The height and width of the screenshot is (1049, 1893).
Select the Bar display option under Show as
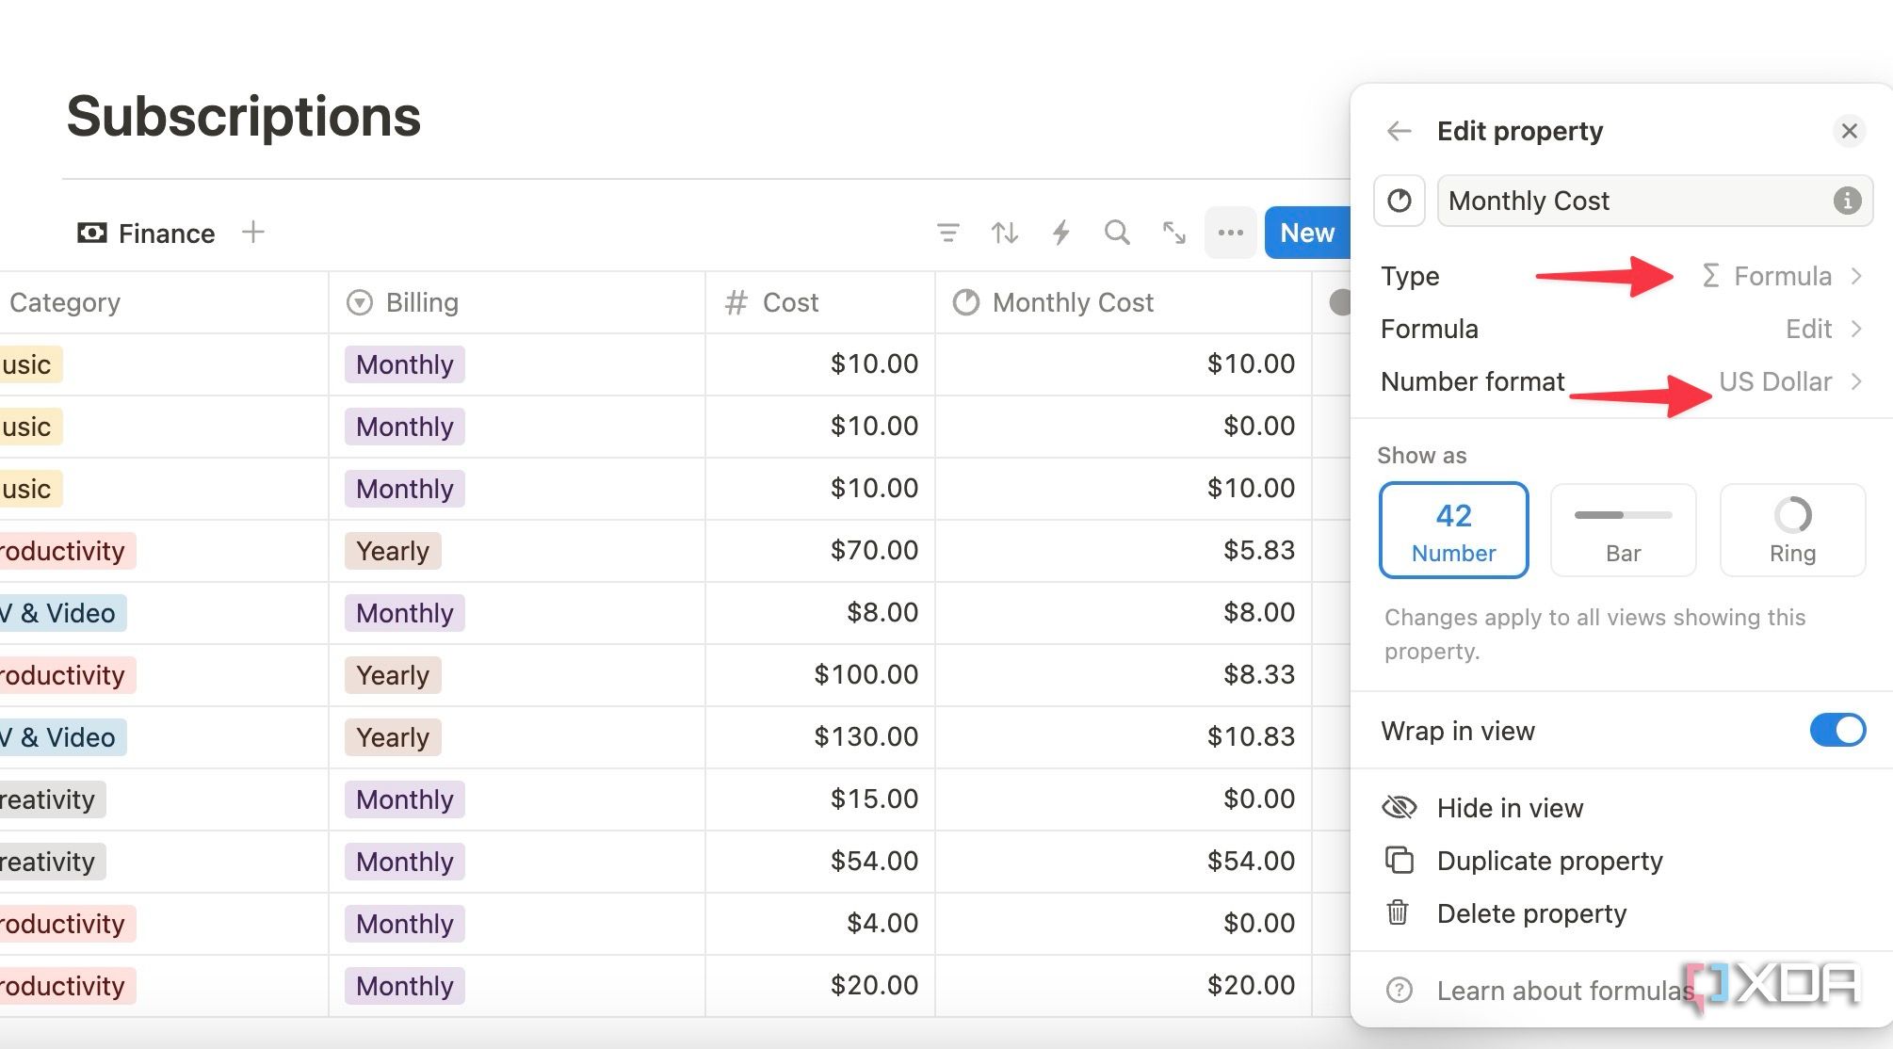click(1623, 529)
